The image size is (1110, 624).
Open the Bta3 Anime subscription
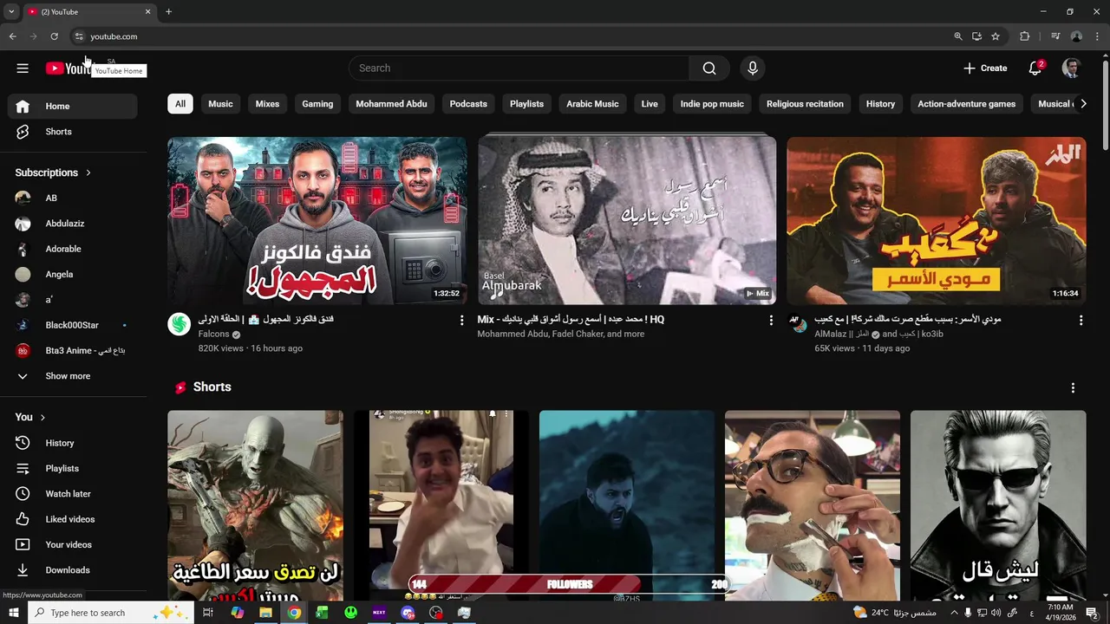(x=72, y=351)
